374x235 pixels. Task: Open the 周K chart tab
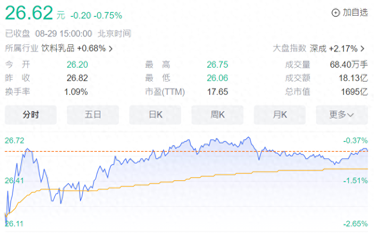[217, 115]
